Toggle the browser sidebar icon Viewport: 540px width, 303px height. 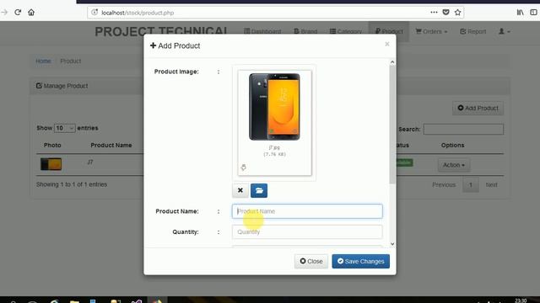tap(533, 13)
